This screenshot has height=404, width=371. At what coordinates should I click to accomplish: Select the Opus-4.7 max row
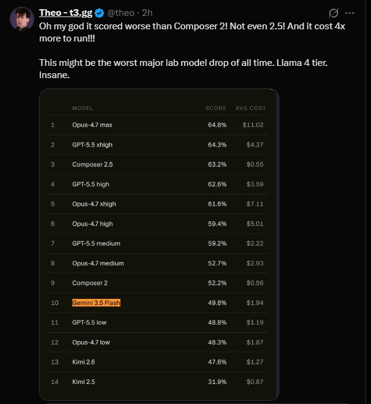(x=157, y=125)
